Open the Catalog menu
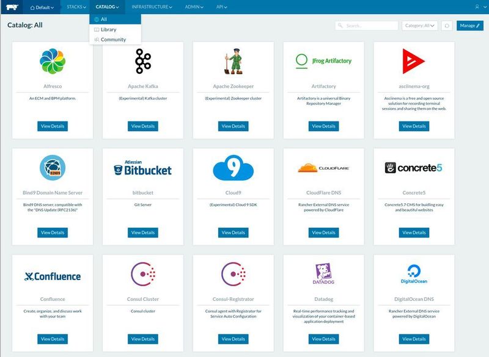The height and width of the screenshot is (357, 489). pyautogui.click(x=108, y=7)
